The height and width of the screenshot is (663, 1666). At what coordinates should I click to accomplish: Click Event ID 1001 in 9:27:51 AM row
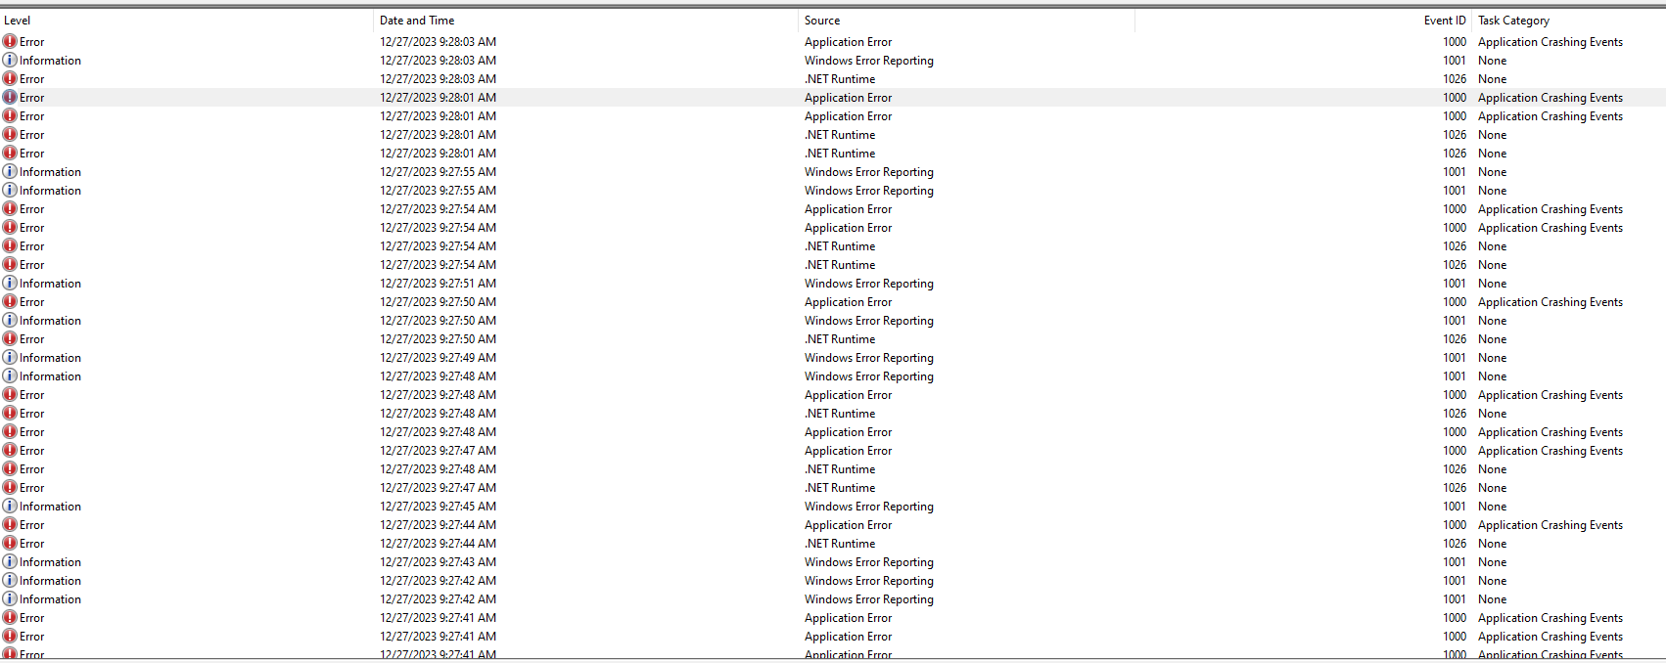(1455, 284)
